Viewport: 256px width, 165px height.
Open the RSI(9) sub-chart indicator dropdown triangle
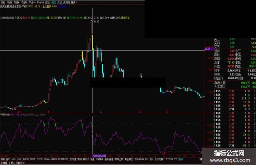1,115
